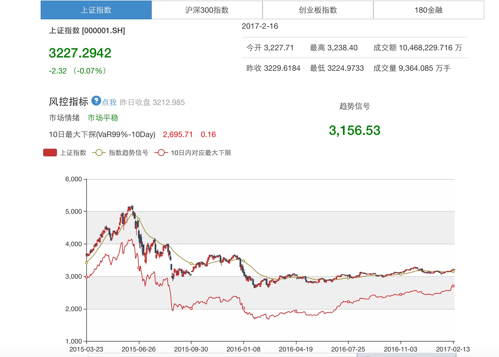Click the 成交额 10,468,229.716 万 value

point(418,48)
